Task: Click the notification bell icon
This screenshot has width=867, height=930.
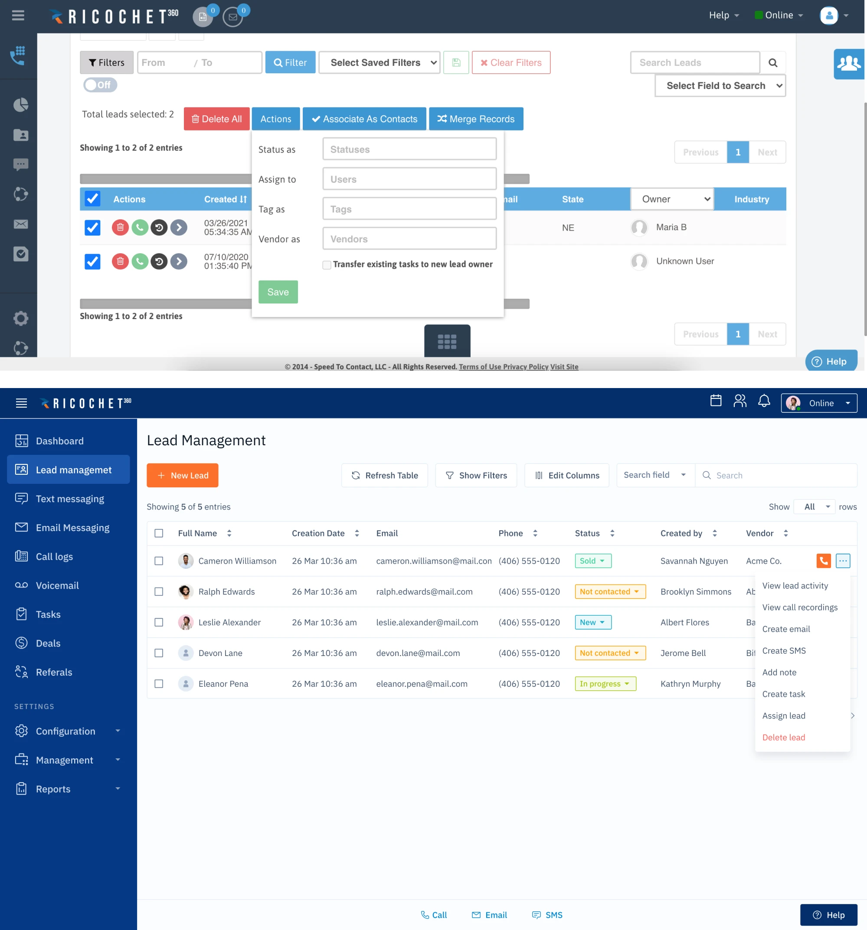Action: tap(763, 401)
